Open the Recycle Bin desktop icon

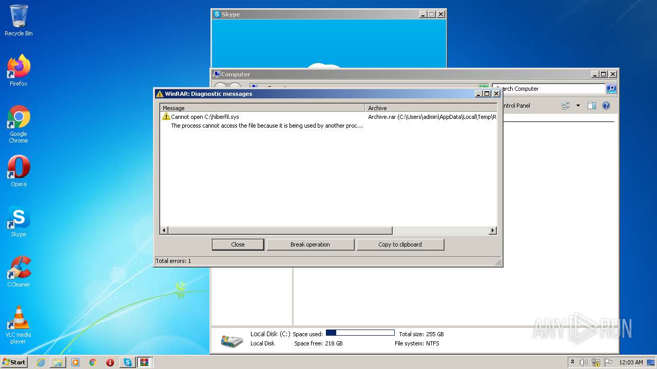18,20
